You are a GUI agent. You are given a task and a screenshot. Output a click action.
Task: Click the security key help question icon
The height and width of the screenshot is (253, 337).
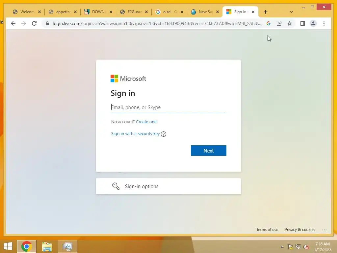(164, 134)
